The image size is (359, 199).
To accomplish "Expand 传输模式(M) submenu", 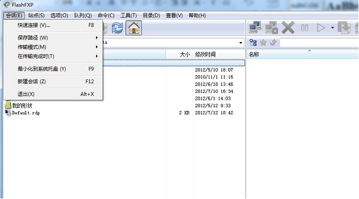I will point(58,47).
